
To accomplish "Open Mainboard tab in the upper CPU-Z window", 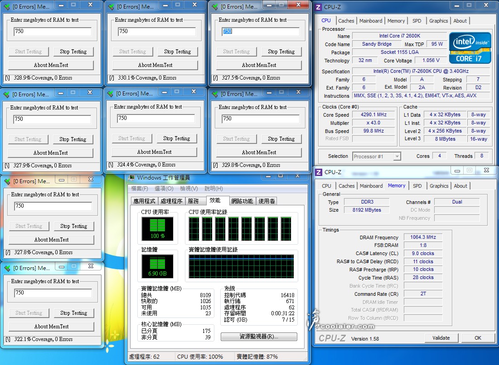I will (371, 21).
